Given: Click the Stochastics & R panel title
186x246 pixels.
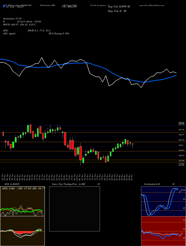Looking at the screenshot, I should (152, 184).
